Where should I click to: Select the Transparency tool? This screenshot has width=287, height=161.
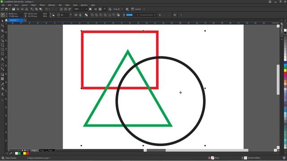click(2, 79)
